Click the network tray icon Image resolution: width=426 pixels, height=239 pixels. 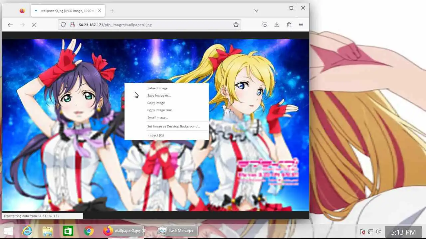370,232
